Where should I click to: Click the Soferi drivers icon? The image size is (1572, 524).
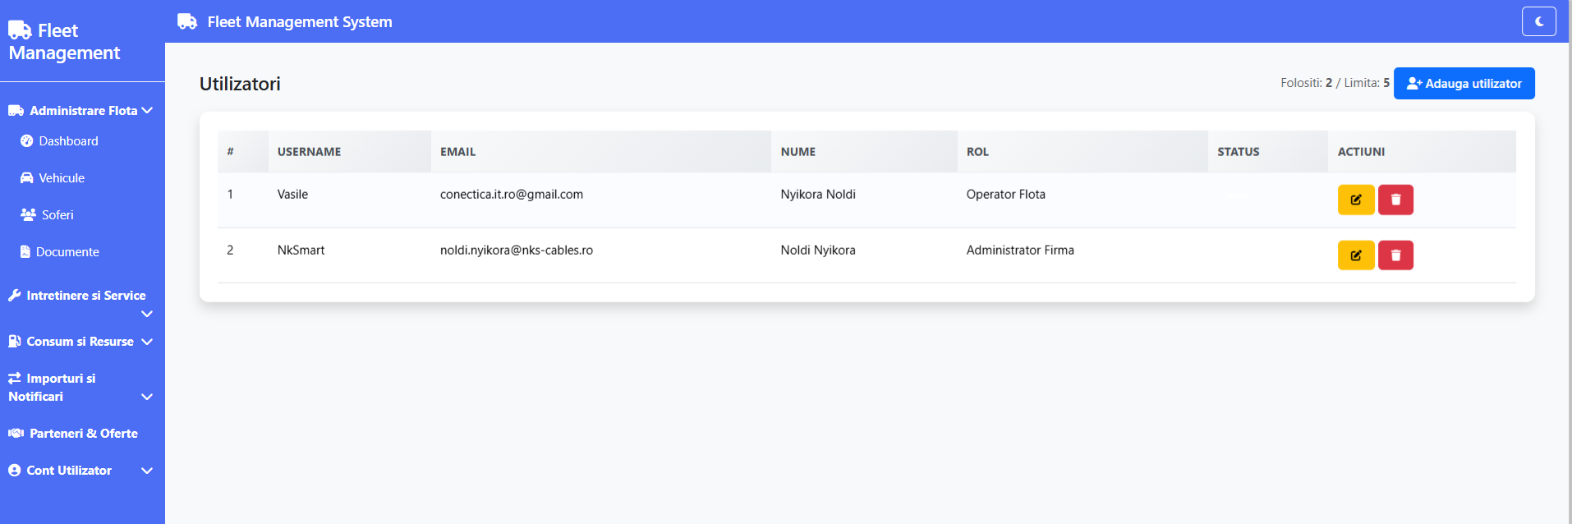[x=27, y=214]
